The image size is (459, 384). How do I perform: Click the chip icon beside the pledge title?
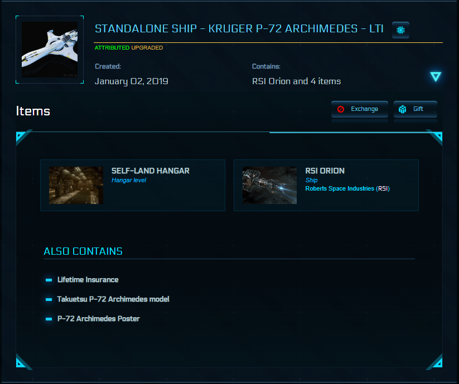point(400,30)
